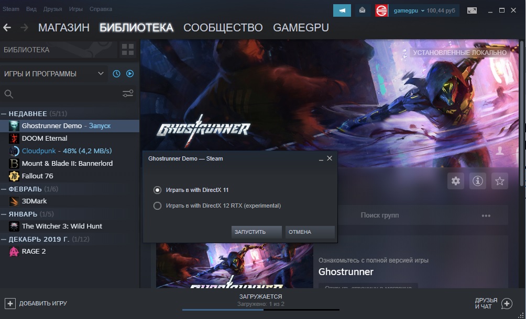Collapse the НЕДАВНЕЕ section

pyautogui.click(x=4, y=114)
